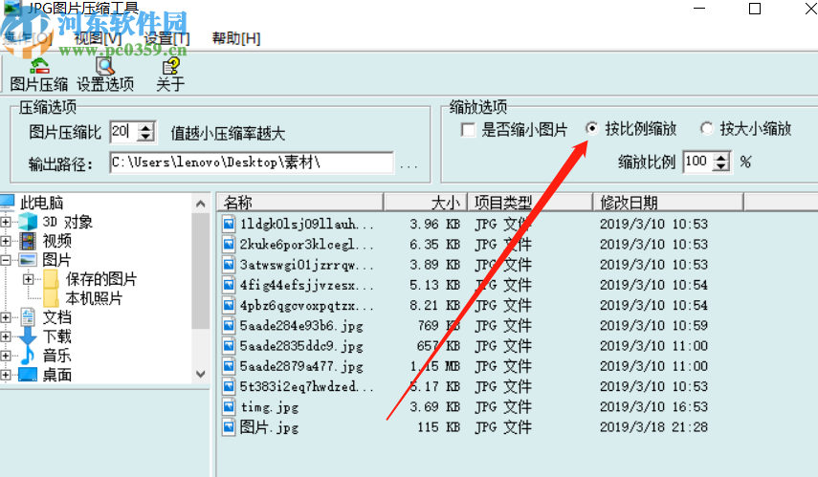The image size is (818, 477).
Task: Click file icon of 2kuke6por3klcegl
Action: tap(229, 244)
